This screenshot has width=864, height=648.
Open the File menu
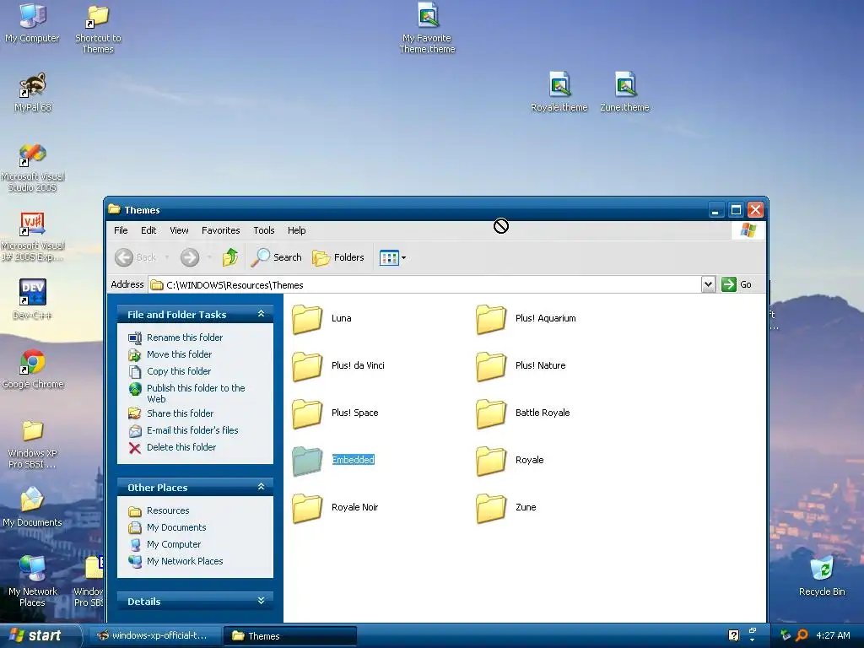click(121, 230)
